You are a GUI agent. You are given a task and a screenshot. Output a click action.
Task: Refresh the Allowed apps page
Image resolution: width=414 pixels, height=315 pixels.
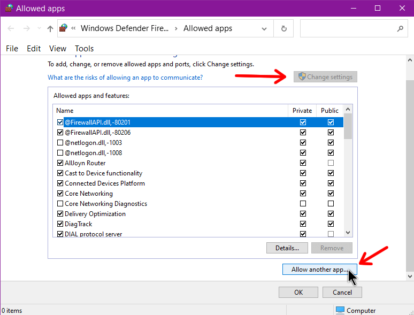point(283,28)
